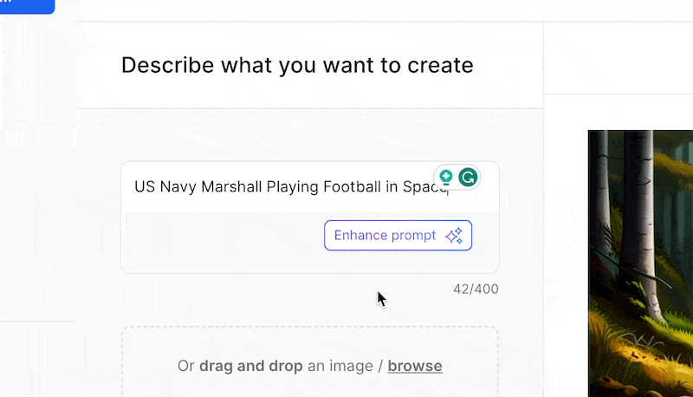
Task: Click the Describe what you want heading
Action: coord(297,65)
